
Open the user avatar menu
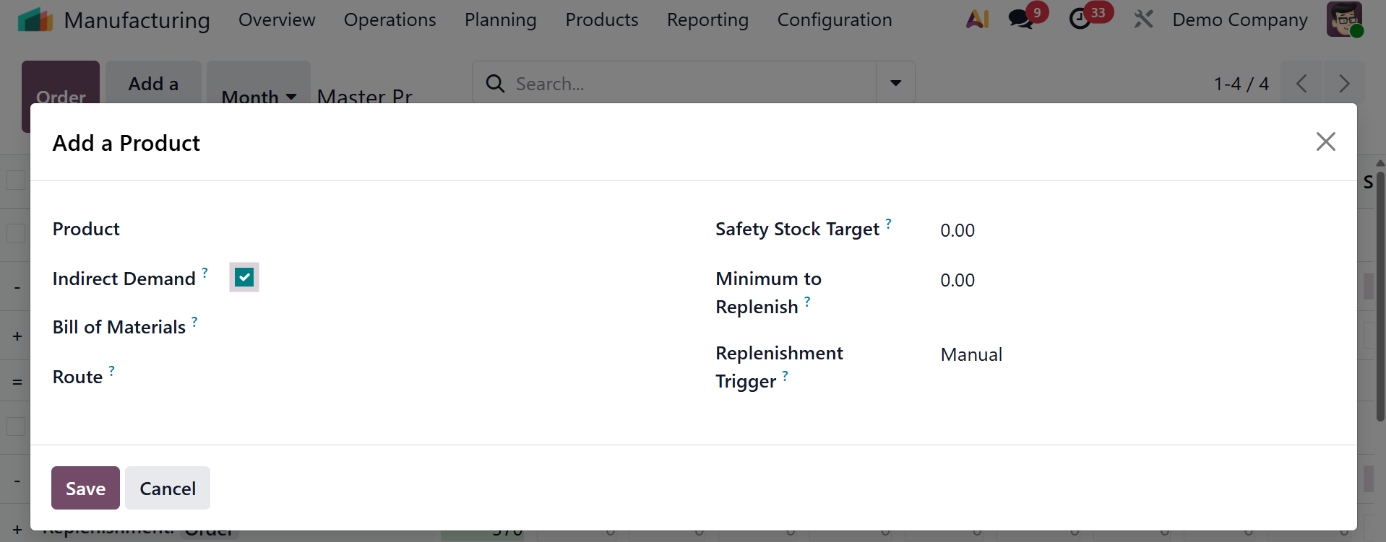1344,19
